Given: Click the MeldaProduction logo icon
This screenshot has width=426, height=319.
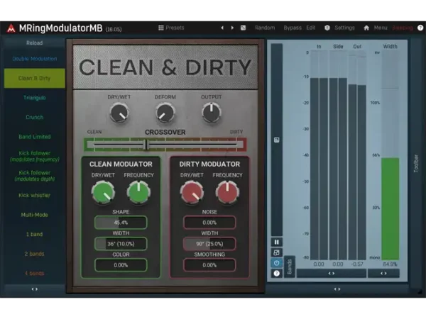Looking at the screenshot, I should tap(11, 28).
